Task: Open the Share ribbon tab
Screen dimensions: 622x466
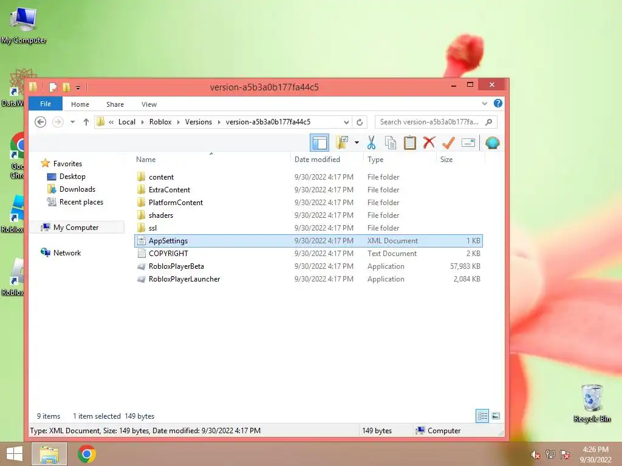Action: click(x=115, y=104)
